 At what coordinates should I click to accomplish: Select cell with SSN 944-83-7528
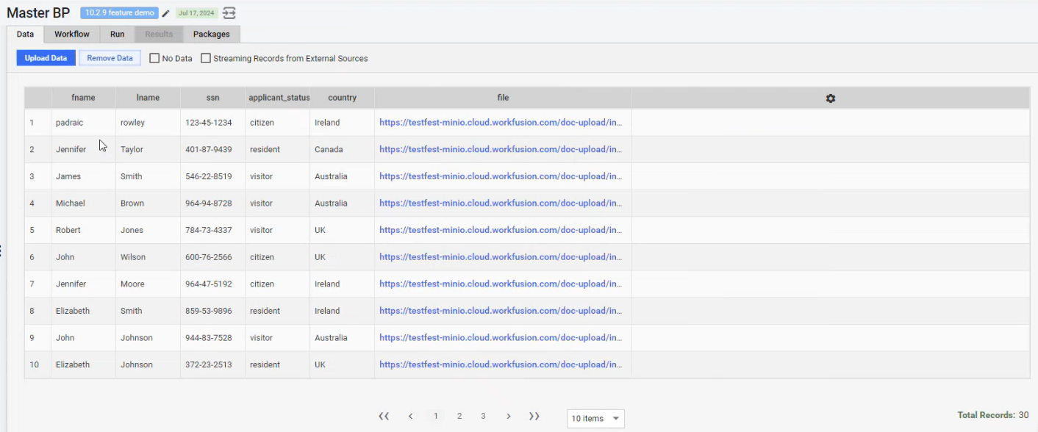click(x=212, y=338)
